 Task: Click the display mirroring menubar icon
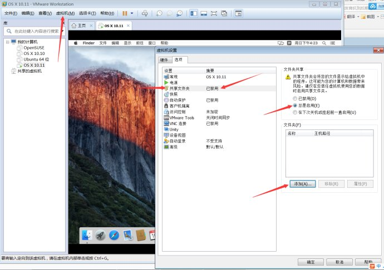(x=280, y=43)
